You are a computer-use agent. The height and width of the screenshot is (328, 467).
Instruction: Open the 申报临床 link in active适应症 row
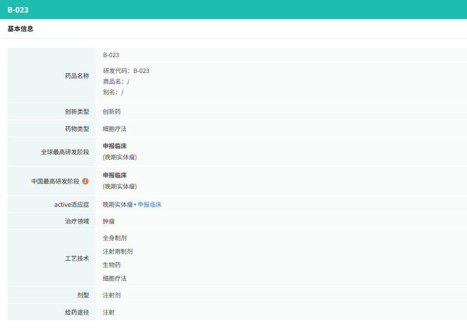(x=149, y=204)
